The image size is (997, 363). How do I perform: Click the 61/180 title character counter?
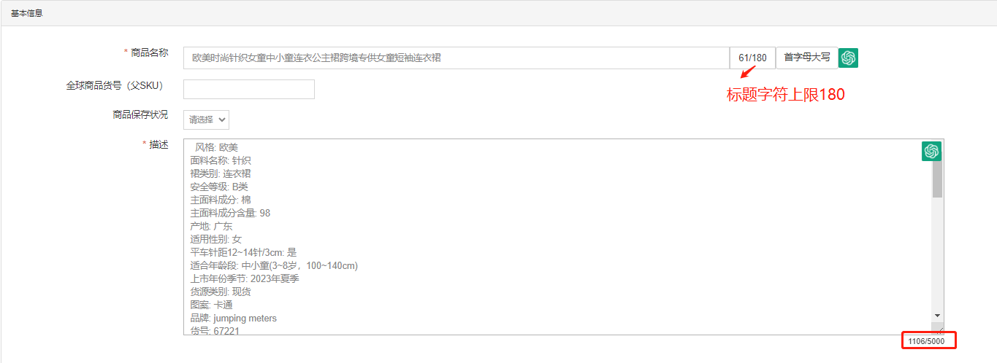[x=752, y=58]
